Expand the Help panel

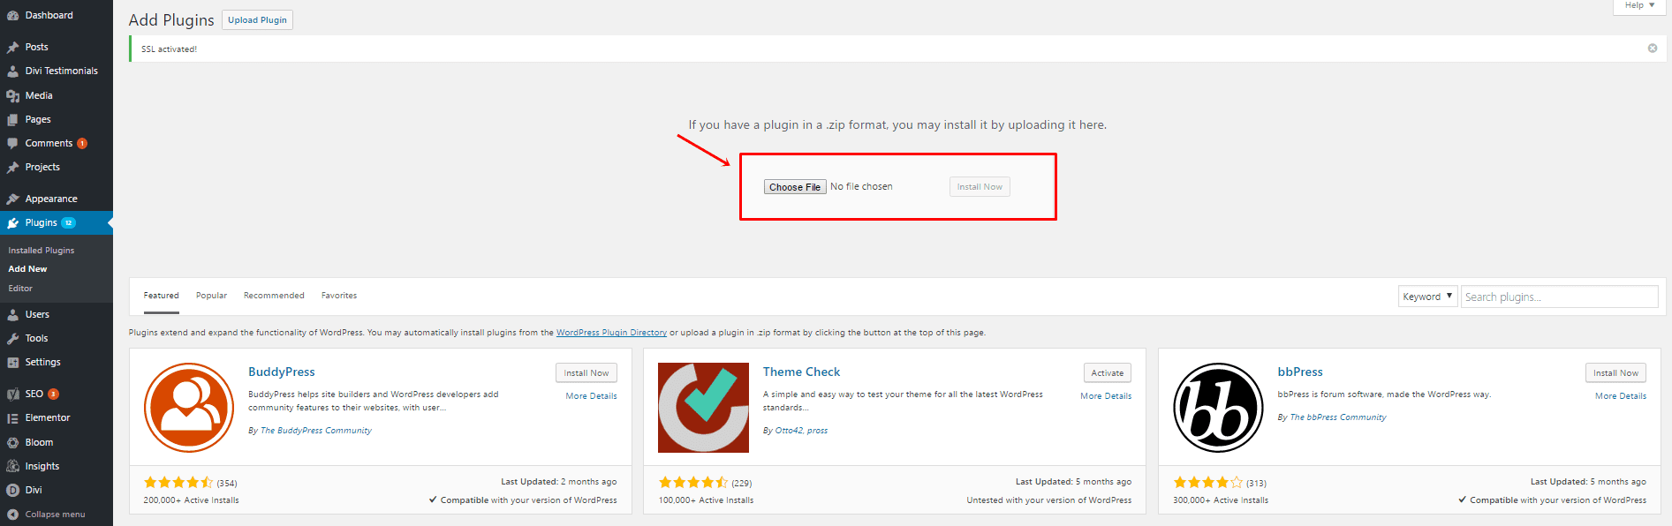(1639, 5)
